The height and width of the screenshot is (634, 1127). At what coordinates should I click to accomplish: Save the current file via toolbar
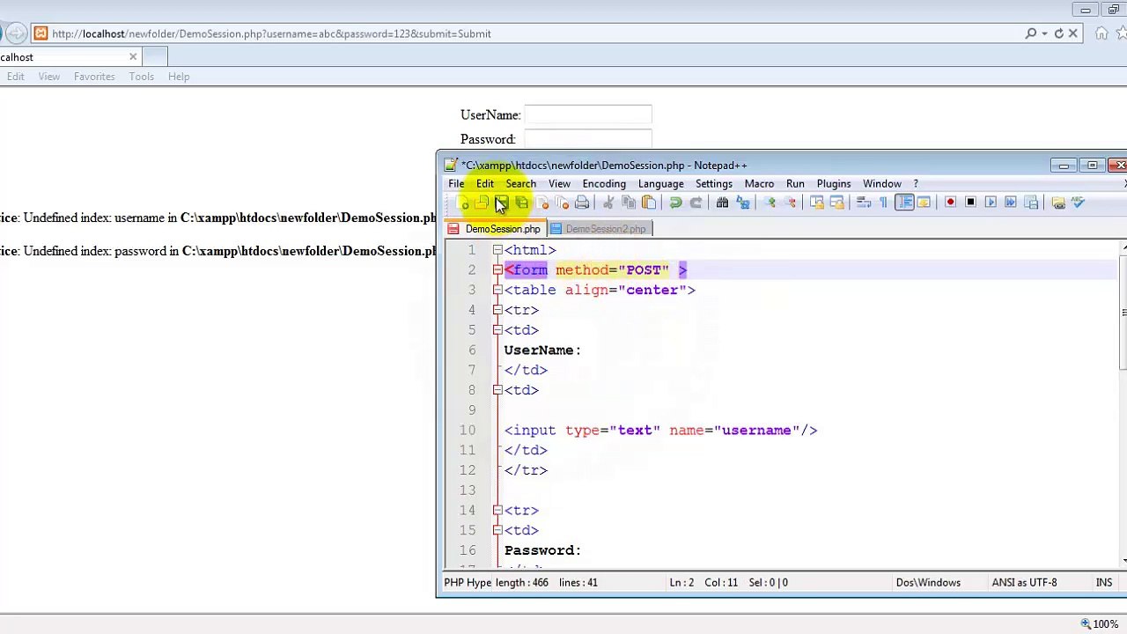501,203
